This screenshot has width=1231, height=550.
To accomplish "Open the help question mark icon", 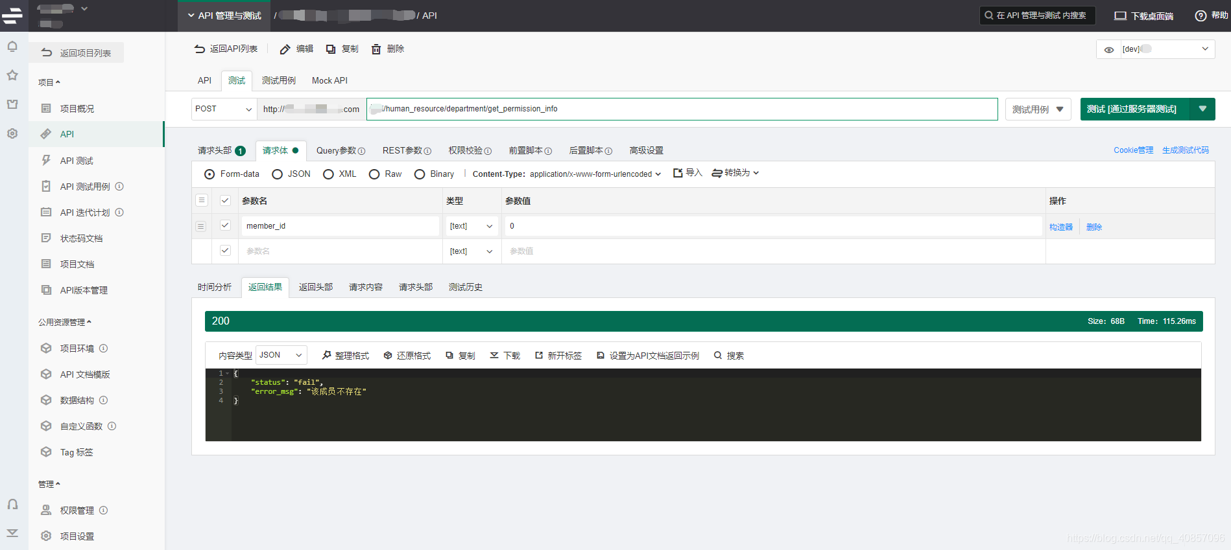I will pos(1201,16).
